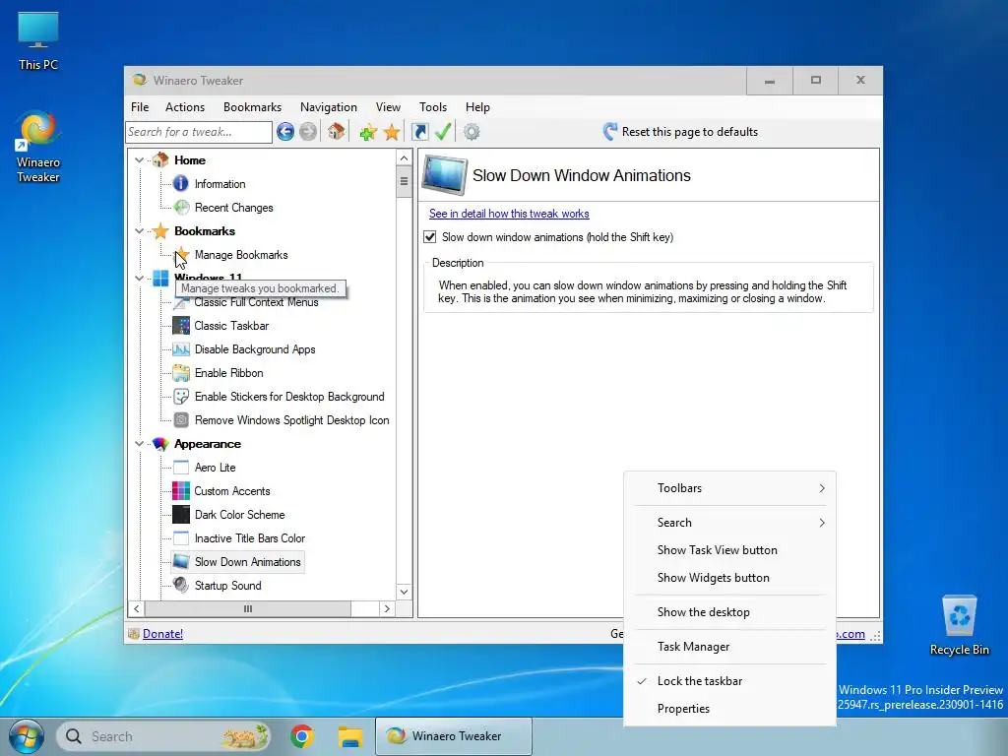Click the Classic Taskbar icon
The image size is (1008, 756).
pos(181,325)
